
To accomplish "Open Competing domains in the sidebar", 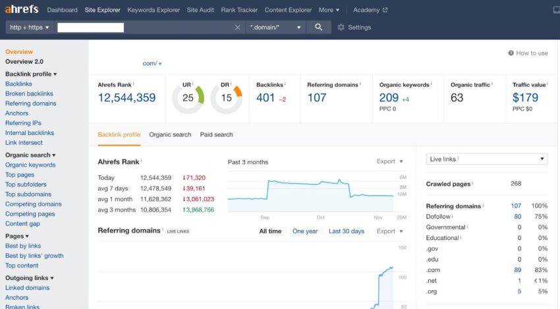I will 34,204.
